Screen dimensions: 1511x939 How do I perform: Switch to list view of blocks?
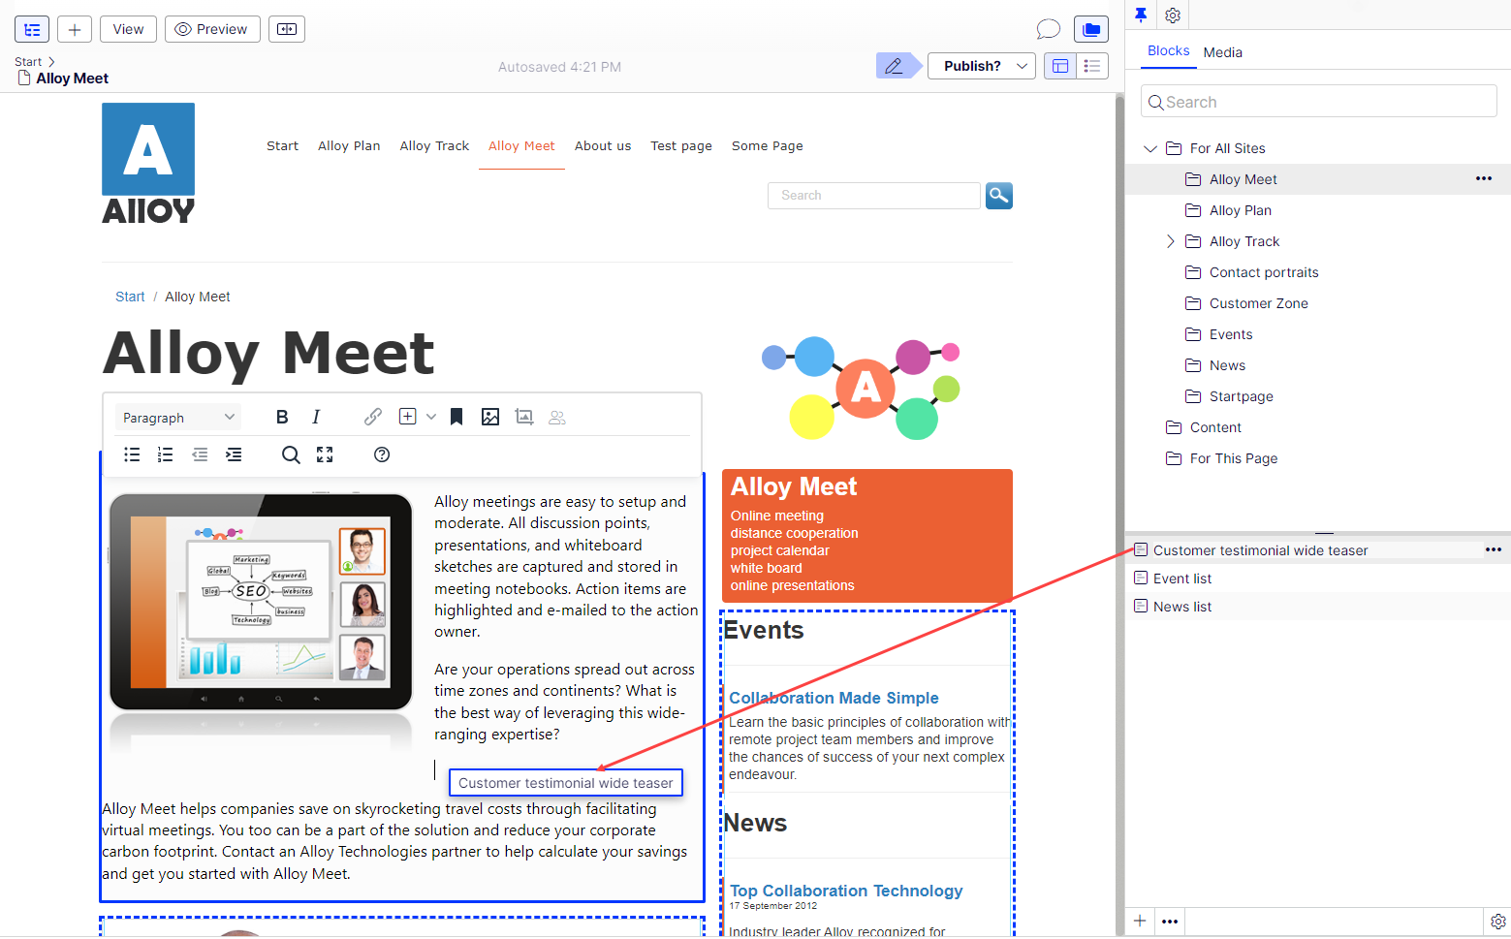[1092, 66]
